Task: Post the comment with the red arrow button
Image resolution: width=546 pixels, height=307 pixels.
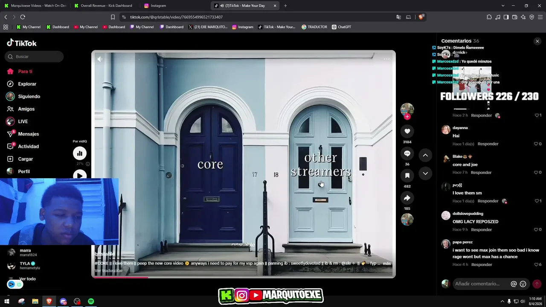Action: click(x=537, y=284)
